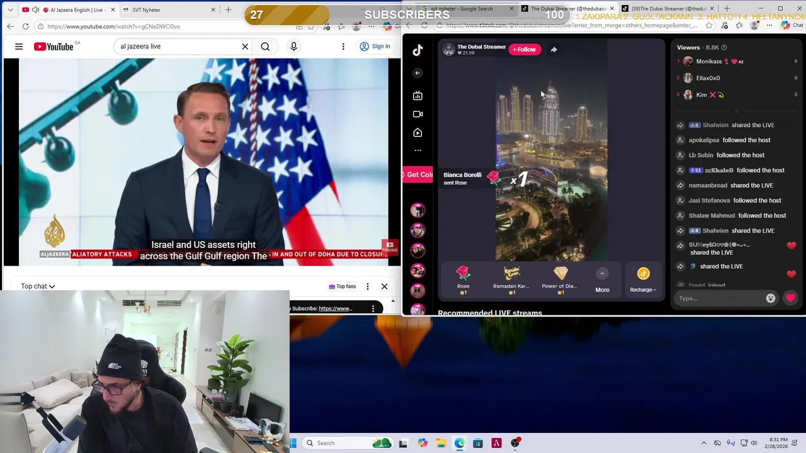
Task: Open the TikTok LIVE TV icon in sidebar
Action: 417,96
